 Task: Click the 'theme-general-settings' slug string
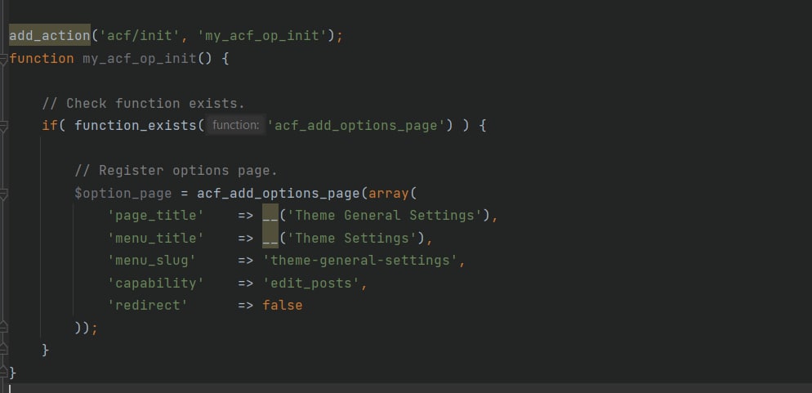(360, 260)
